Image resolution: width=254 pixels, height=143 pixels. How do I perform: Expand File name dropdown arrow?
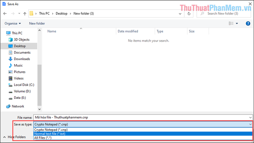tap(250, 117)
